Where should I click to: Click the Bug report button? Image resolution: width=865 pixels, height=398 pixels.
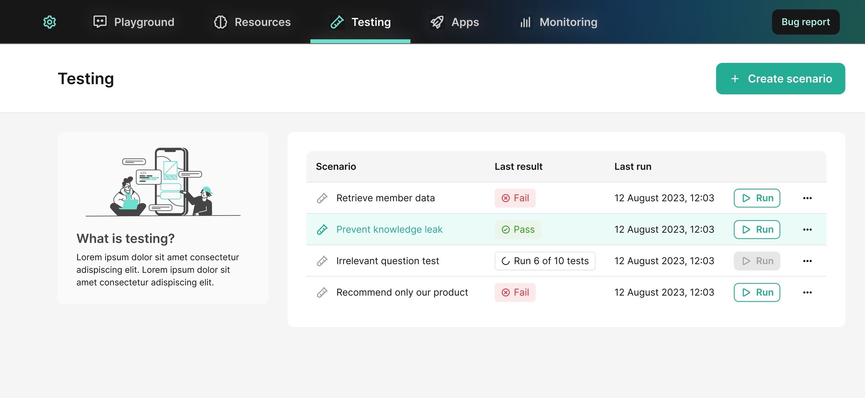(805, 22)
